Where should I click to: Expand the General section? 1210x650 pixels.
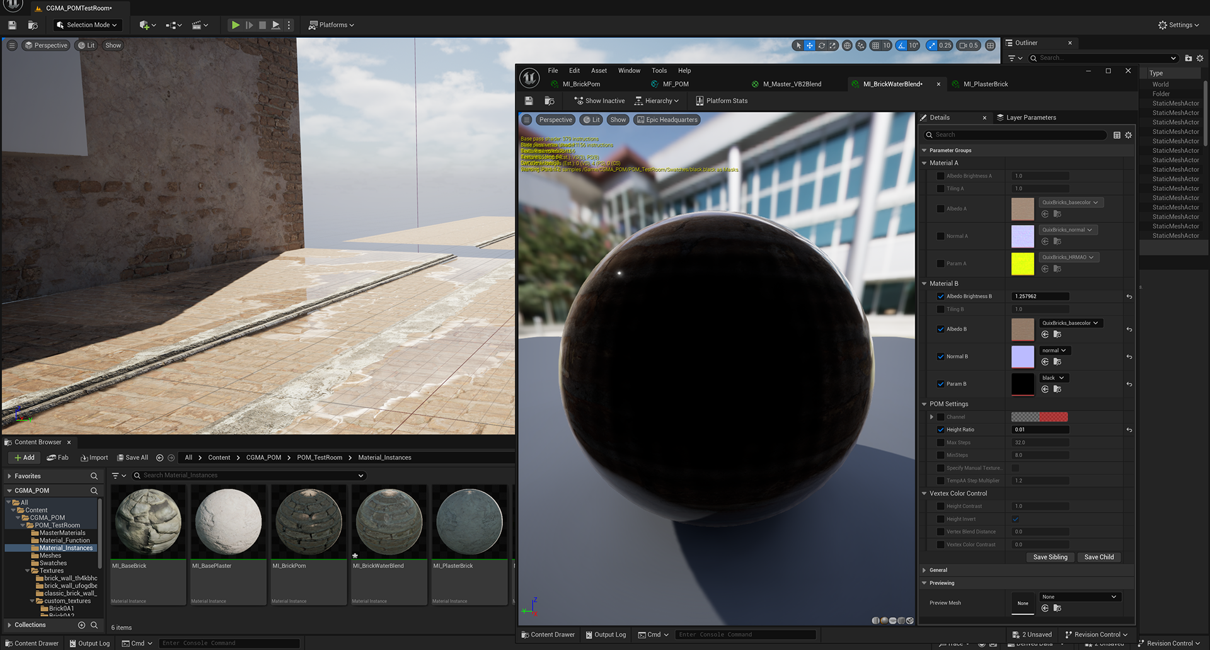(x=925, y=571)
